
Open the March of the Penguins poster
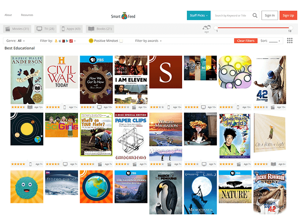click(166, 192)
